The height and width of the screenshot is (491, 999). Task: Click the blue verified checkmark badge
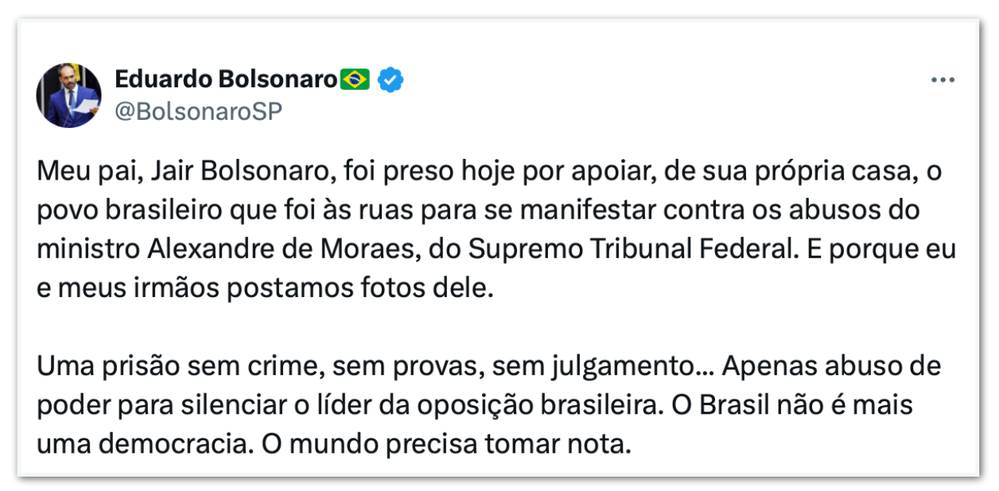click(x=390, y=79)
